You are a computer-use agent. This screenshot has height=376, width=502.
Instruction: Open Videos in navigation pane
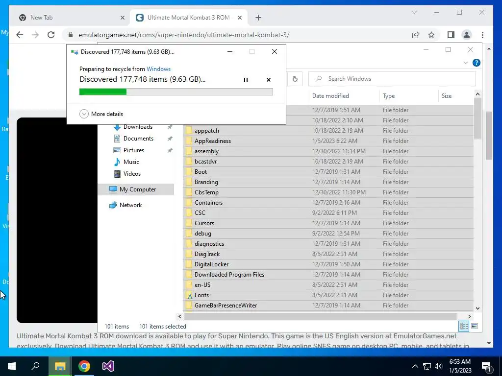click(x=132, y=174)
